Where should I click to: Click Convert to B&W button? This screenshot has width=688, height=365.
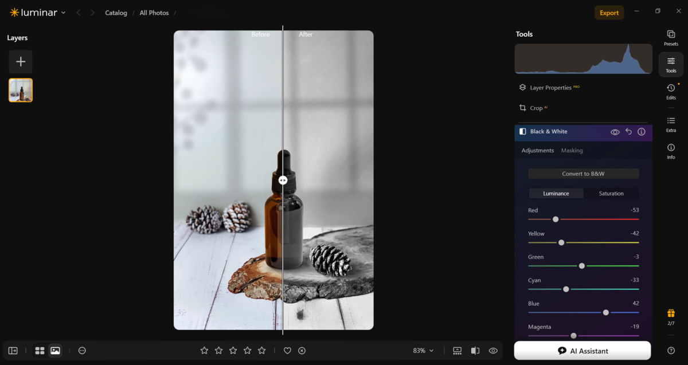click(583, 174)
